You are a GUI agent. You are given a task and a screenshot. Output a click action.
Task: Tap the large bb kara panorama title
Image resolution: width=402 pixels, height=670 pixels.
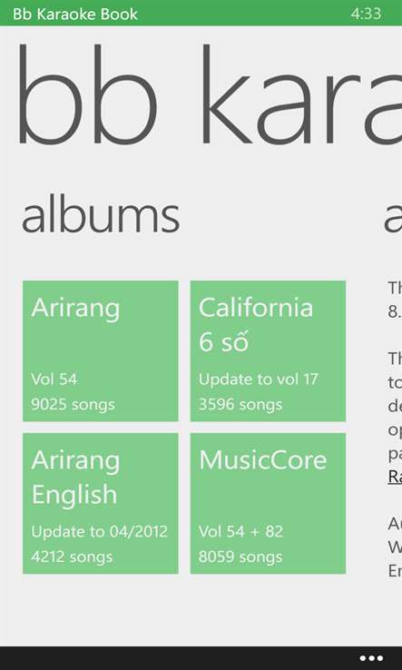[210, 94]
